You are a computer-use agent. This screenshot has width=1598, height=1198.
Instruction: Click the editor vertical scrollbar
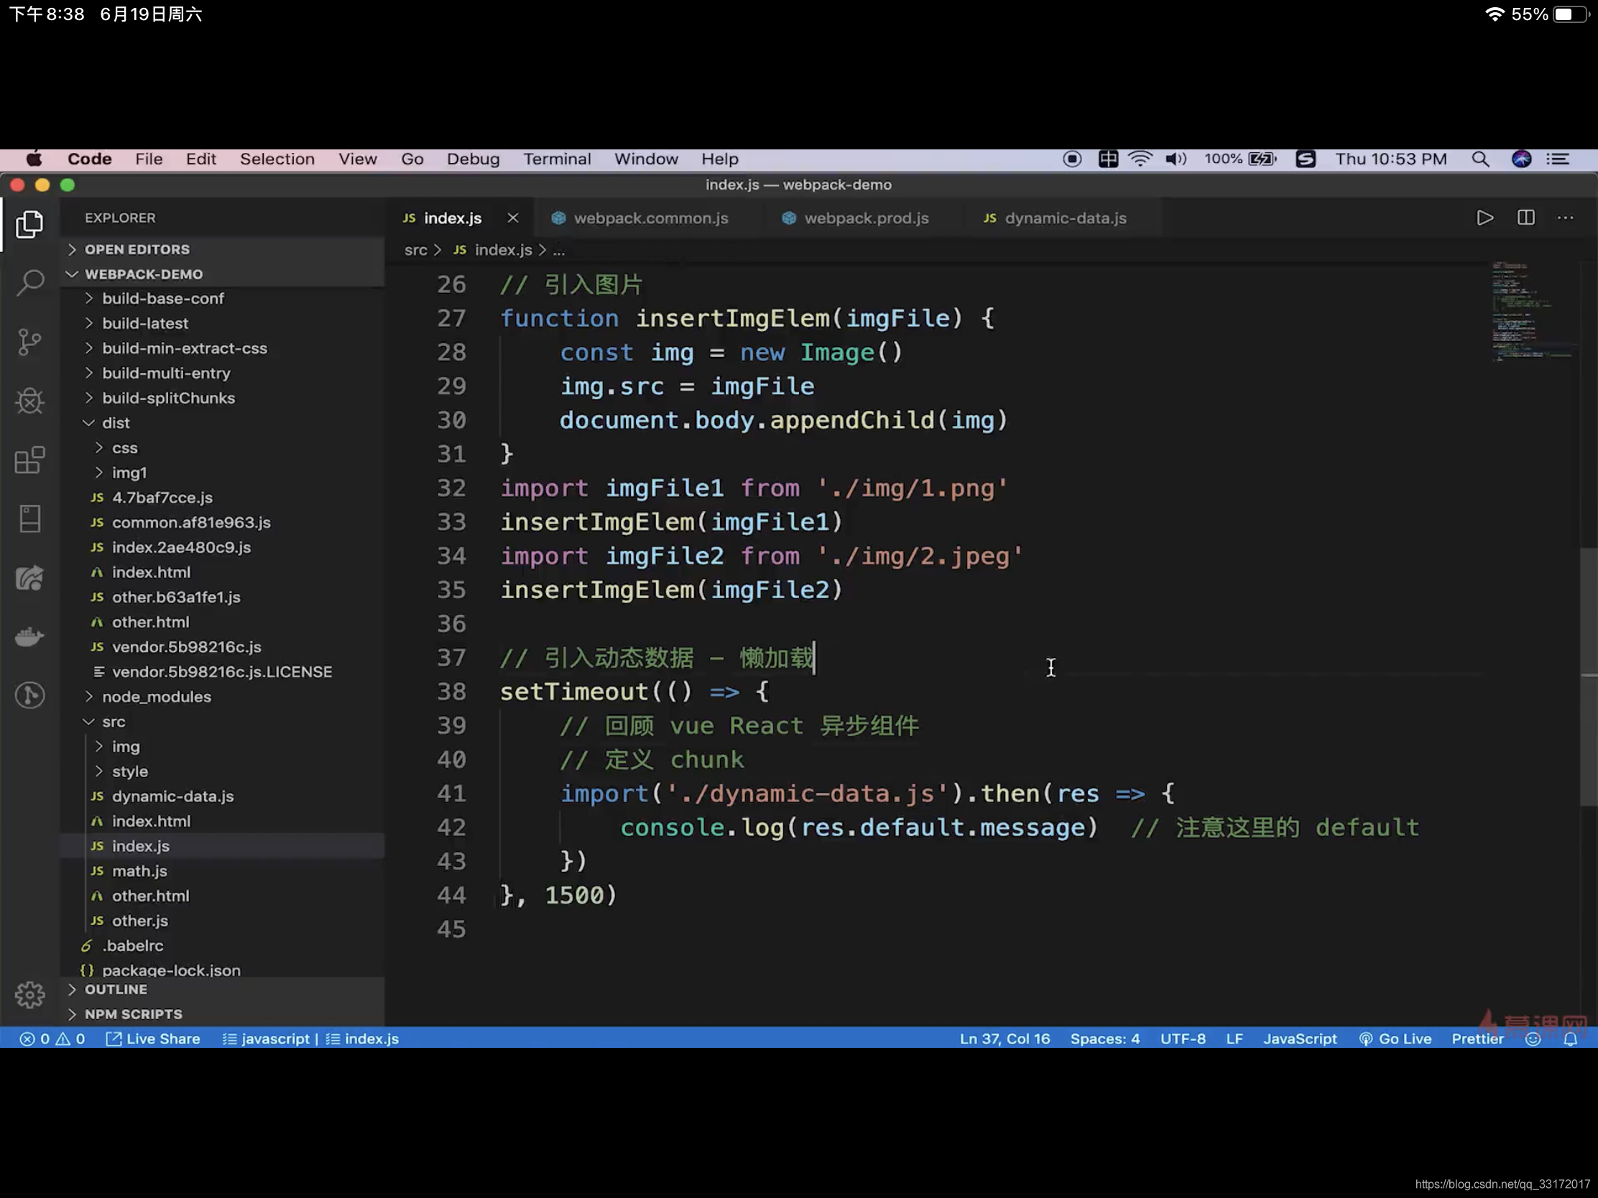point(1588,677)
